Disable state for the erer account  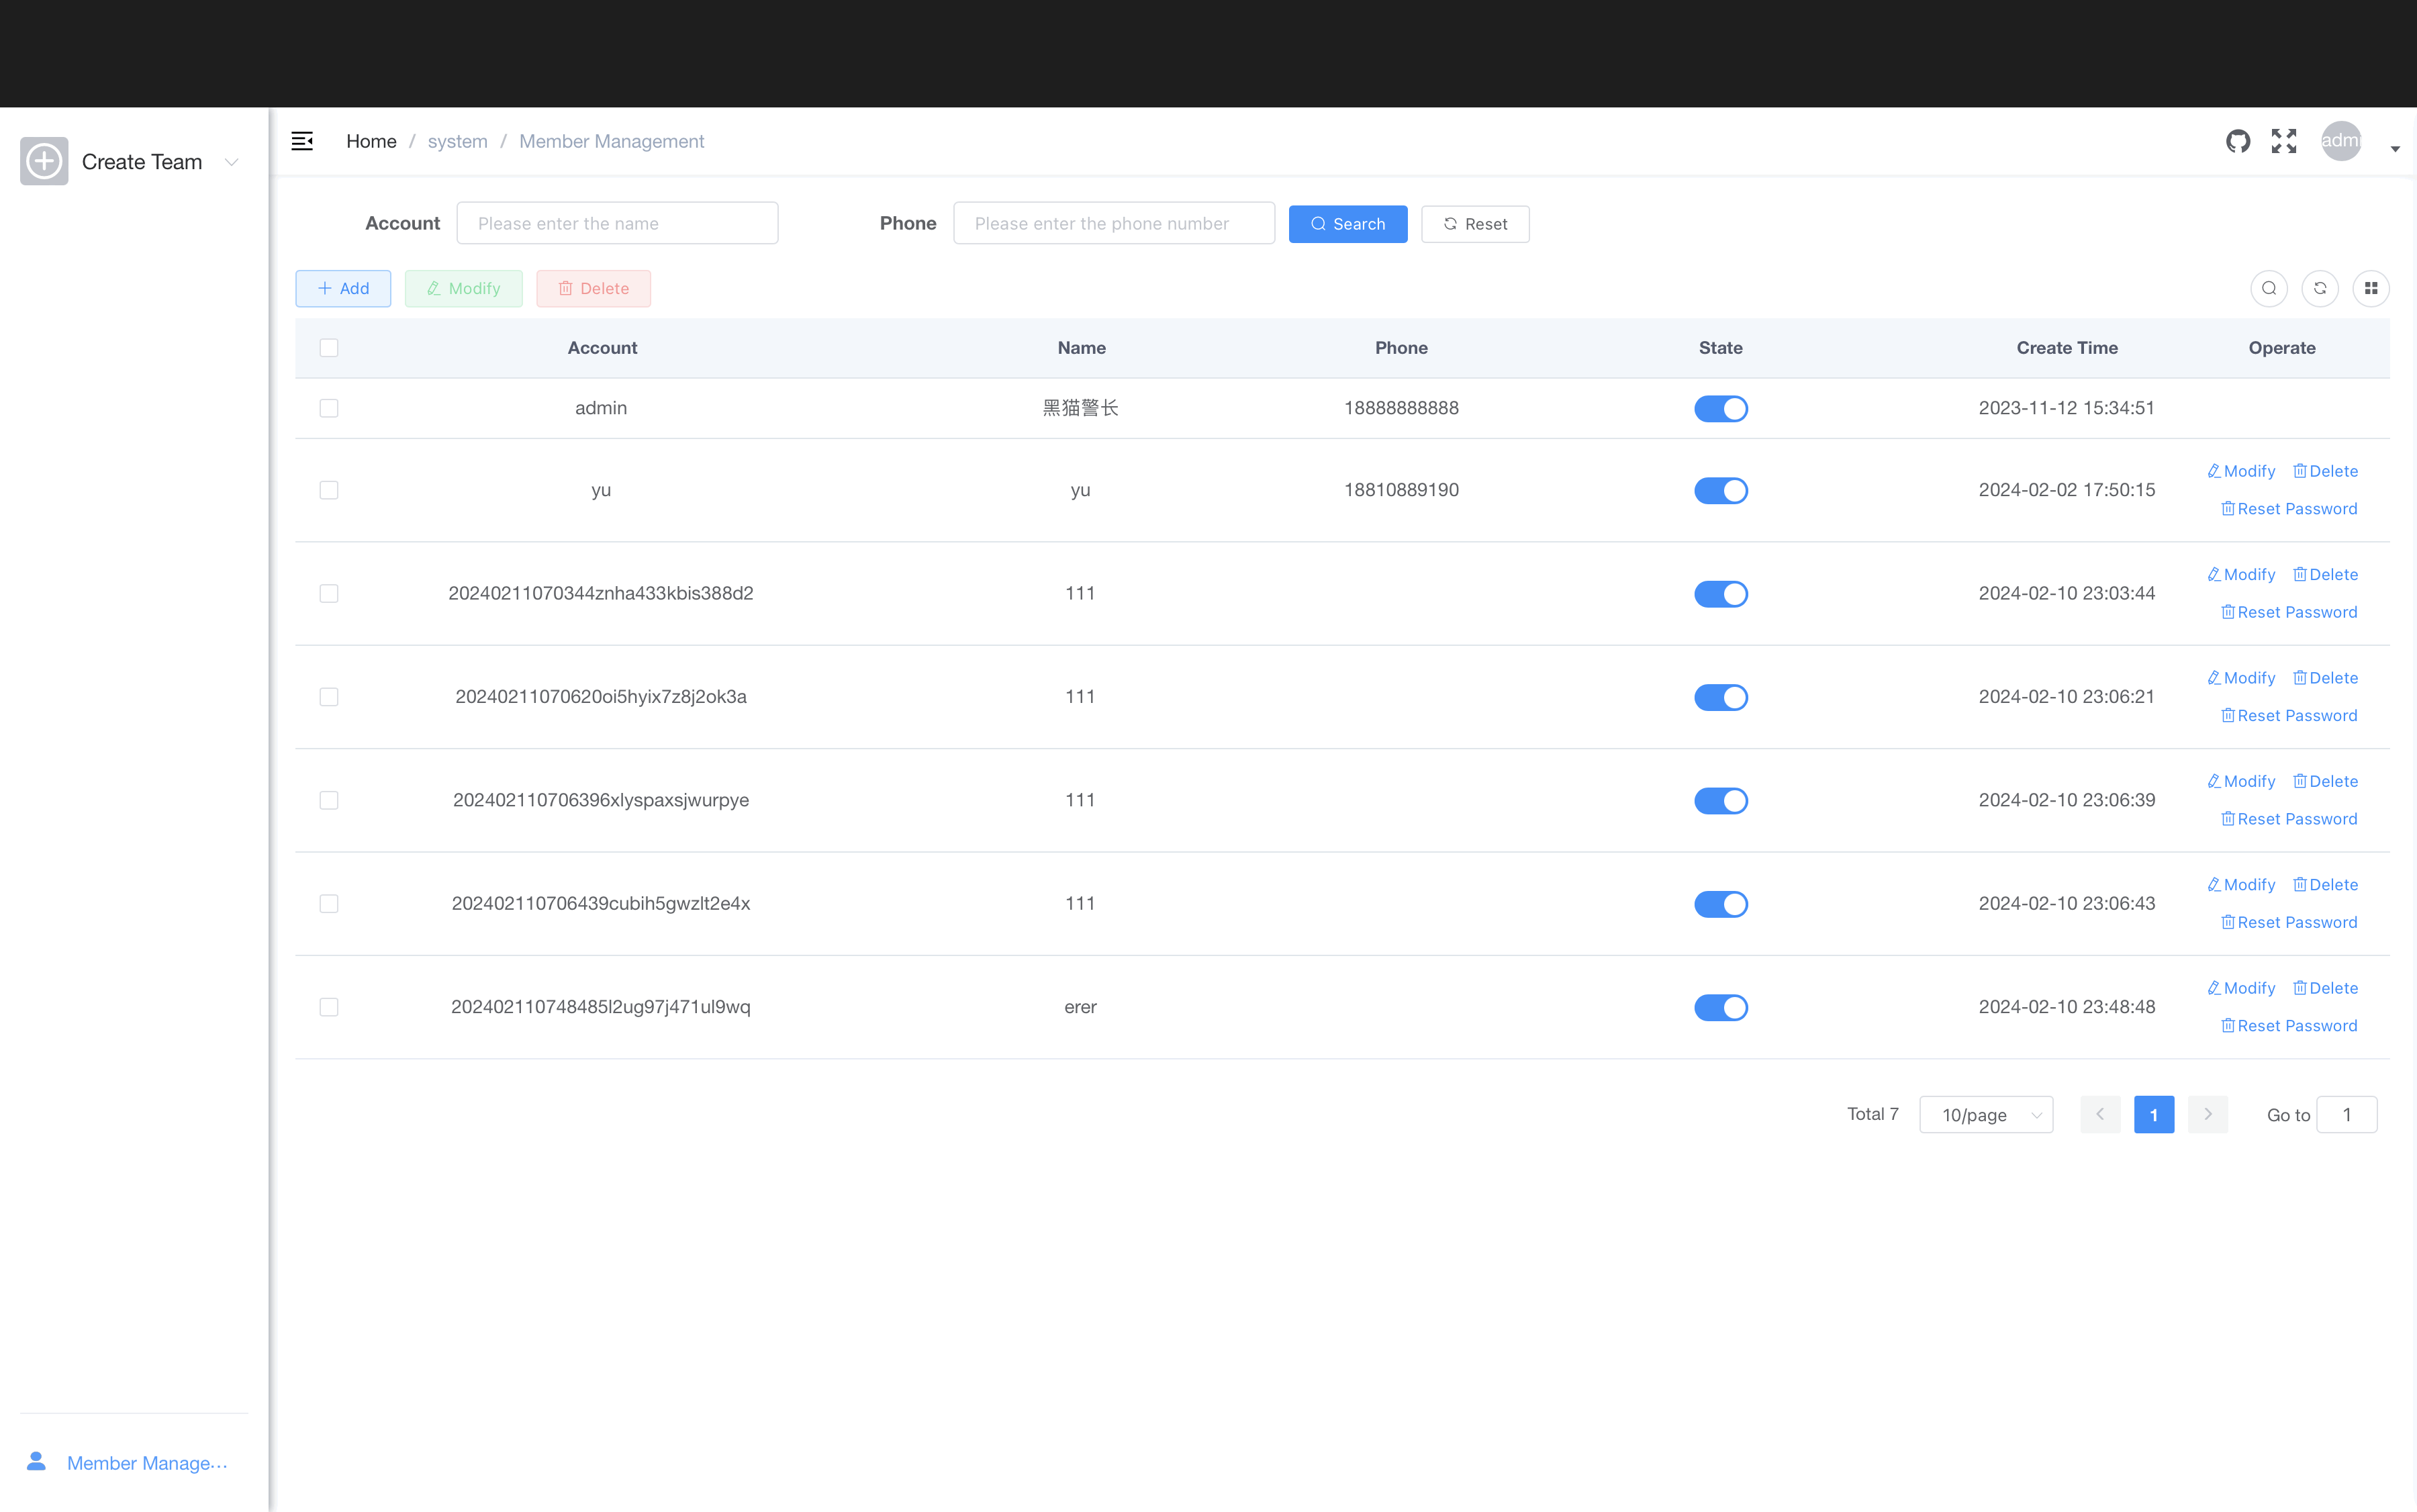(1721, 1008)
